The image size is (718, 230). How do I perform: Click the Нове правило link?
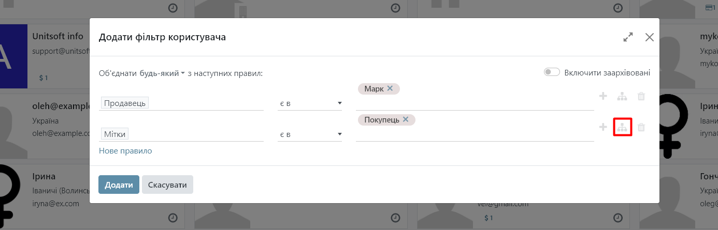(125, 151)
